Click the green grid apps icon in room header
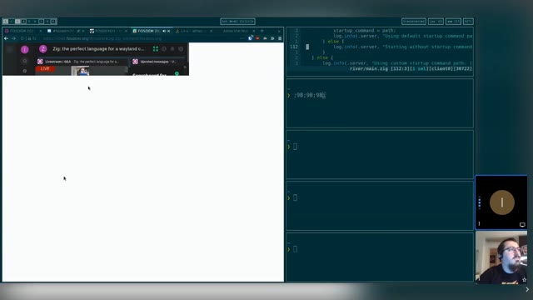Viewport: 533px width, 300px height. point(156,49)
